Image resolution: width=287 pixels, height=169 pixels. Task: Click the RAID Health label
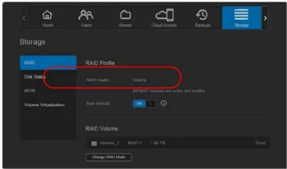(x=98, y=80)
